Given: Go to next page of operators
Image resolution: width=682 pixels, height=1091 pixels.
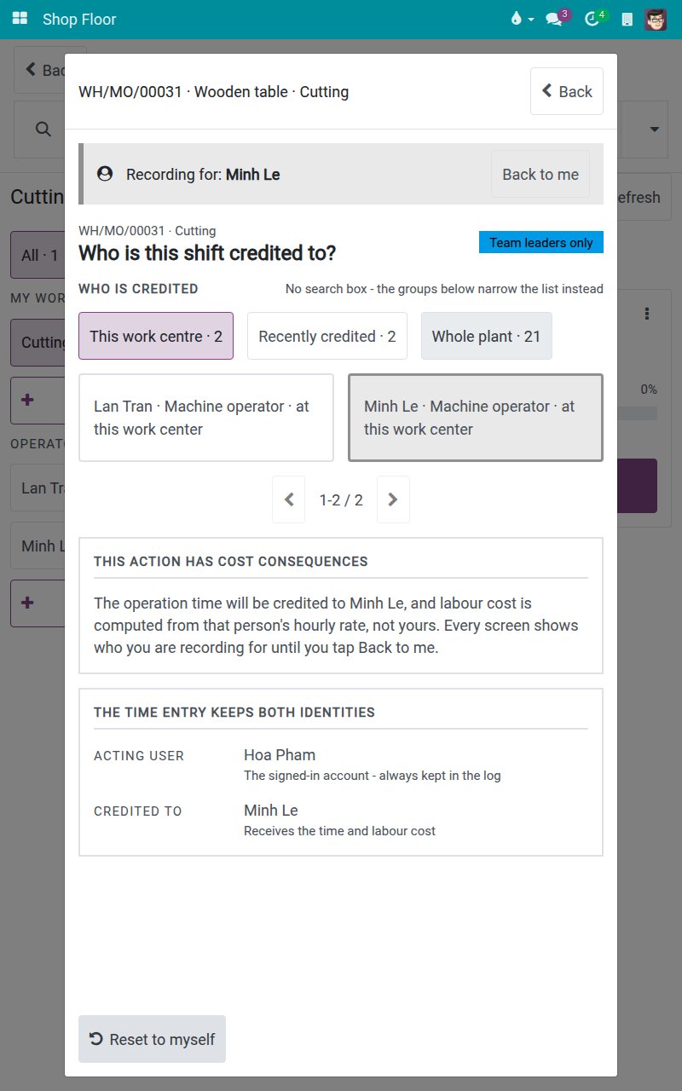Looking at the screenshot, I should pos(393,499).
